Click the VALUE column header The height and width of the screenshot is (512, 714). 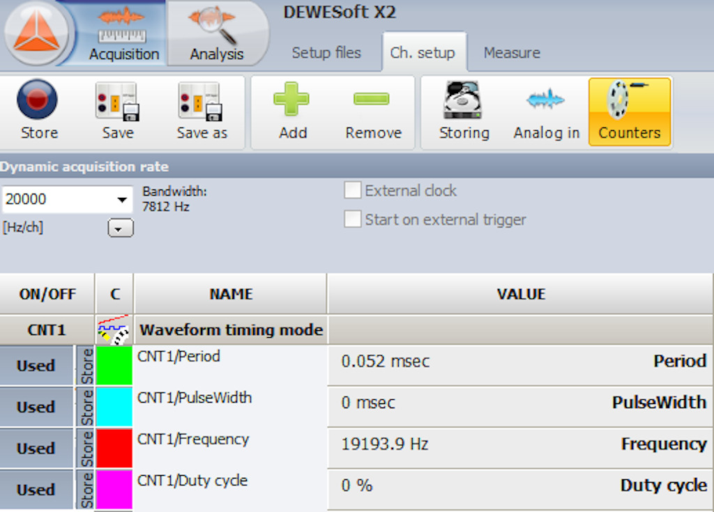coord(520,294)
